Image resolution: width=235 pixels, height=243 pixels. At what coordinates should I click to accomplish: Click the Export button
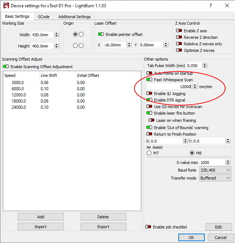[104, 227]
